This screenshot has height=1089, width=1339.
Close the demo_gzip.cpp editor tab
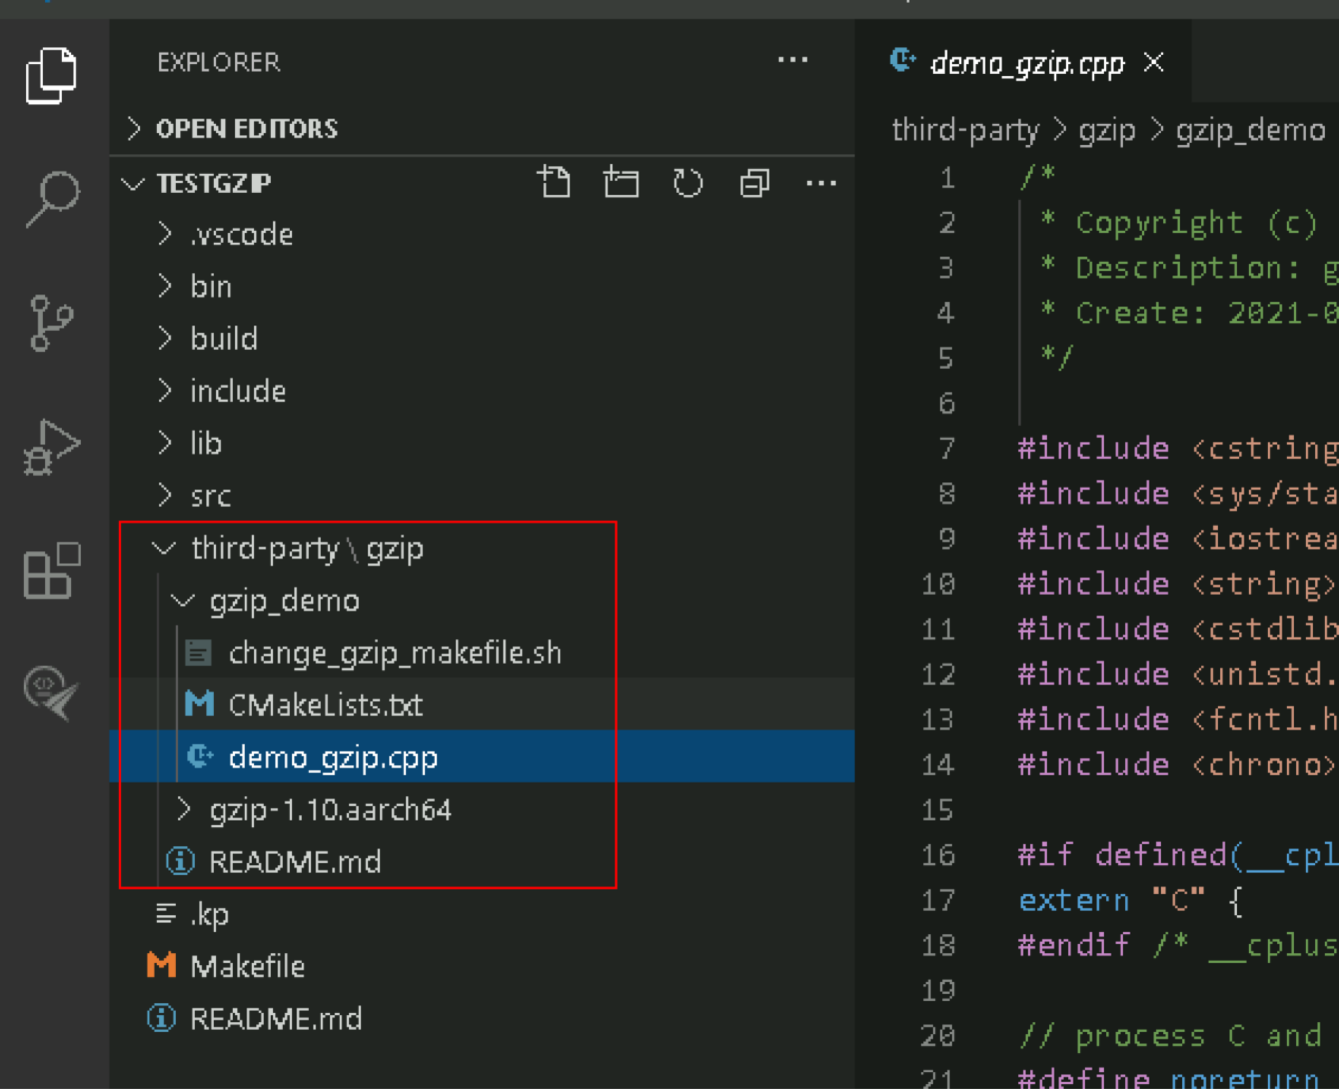pos(1154,63)
